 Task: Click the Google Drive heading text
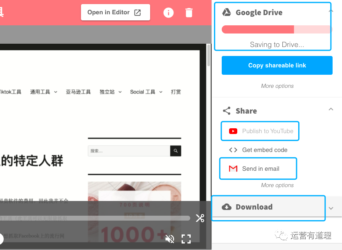(259, 12)
